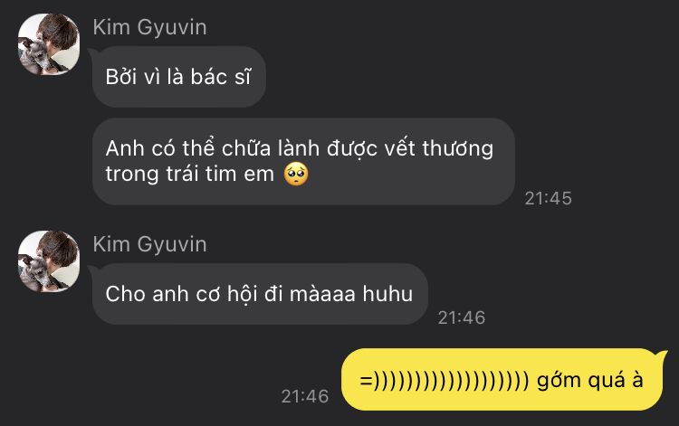Tap the 'gớm quá à' text
Image resolution: width=679 pixels, height=426 pixels.
tap(590, 381)
